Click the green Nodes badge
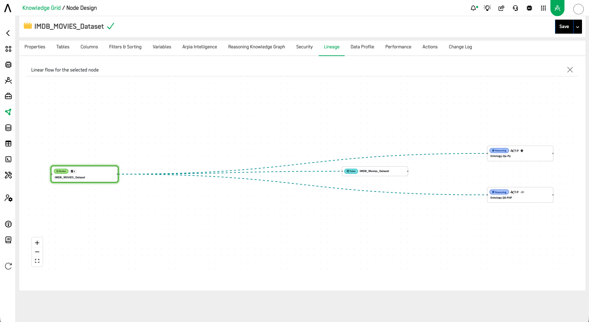The height and width of the screenshot is (322, 589). [61, 171]
